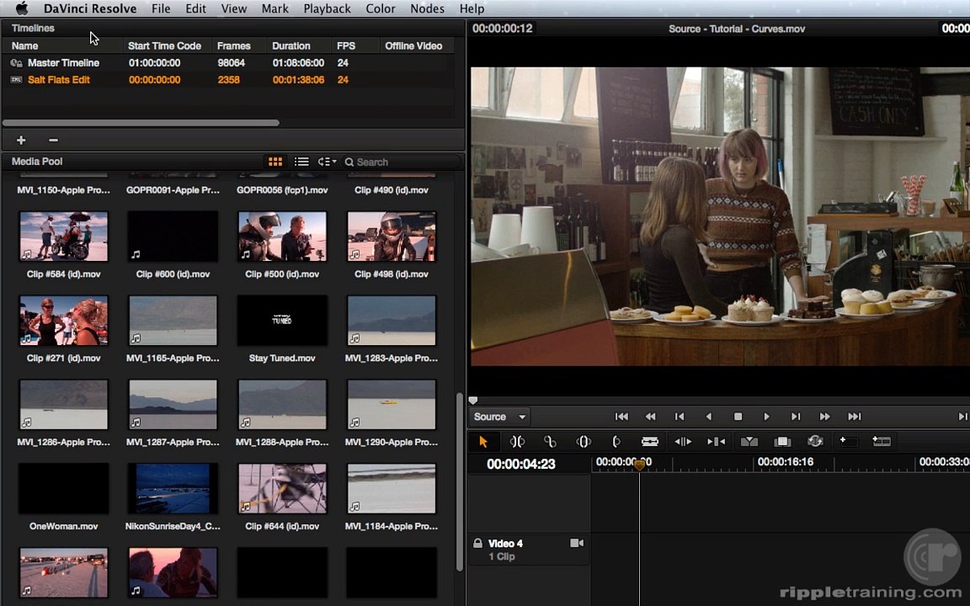Select the Clip #644 (id).mov thumbnail
This screenshot has width=970, height=606.
pos(282,488)
